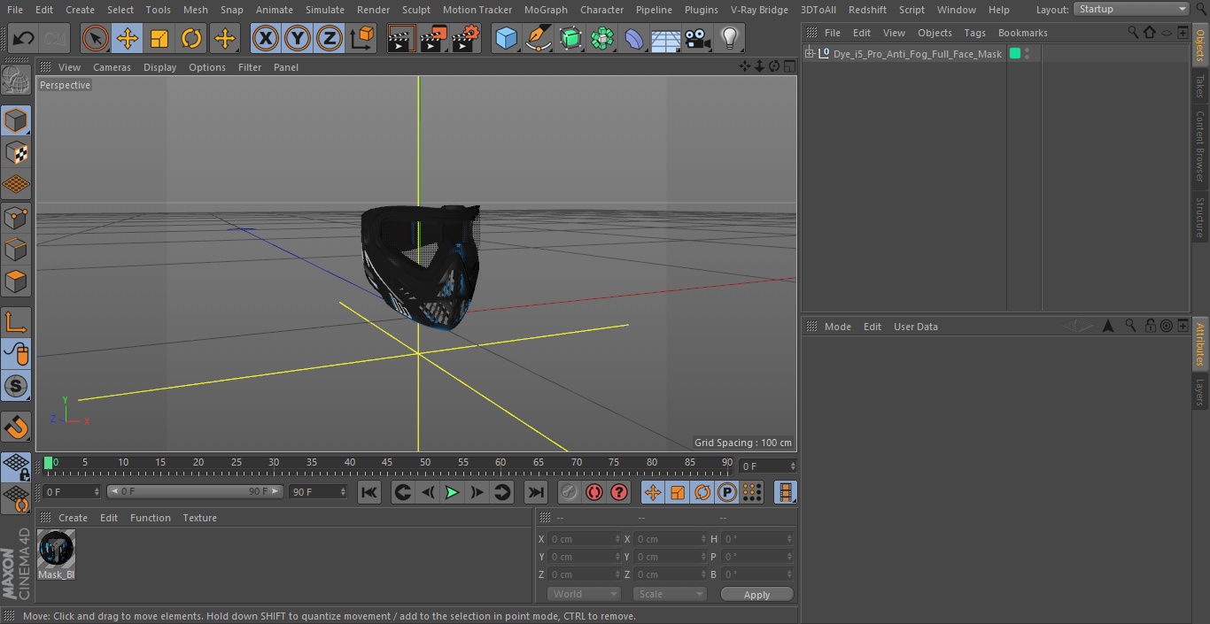Viewport: 1210px width, 624px height.
Task: Open viewport Filter menu
Action: (x=250, y=67)
